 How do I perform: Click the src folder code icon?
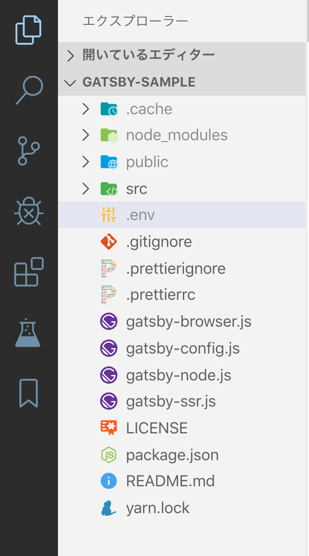[x=109, y=189]
